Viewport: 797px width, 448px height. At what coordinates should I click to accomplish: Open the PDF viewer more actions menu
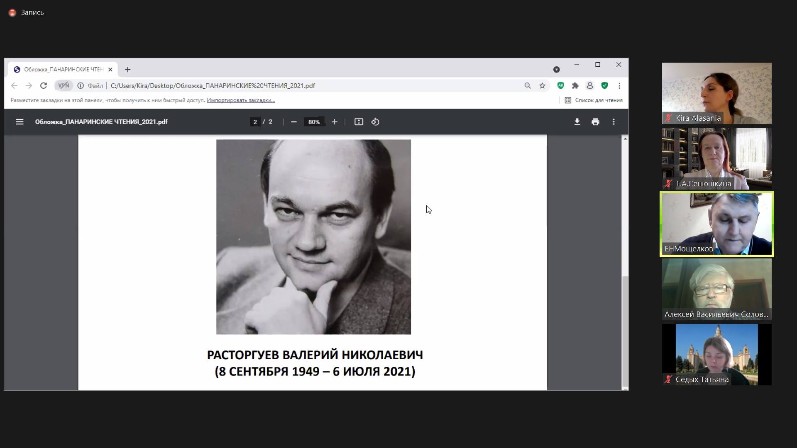(614, 122)
